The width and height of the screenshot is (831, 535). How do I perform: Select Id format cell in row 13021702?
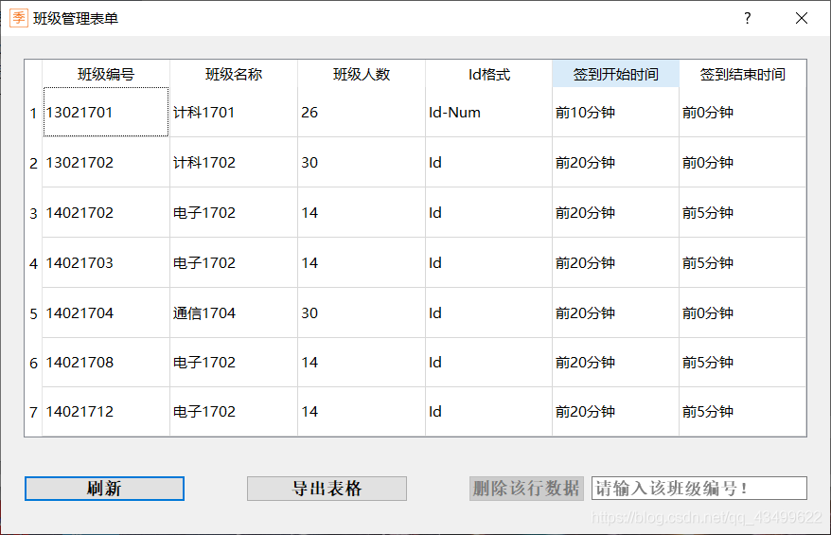[x=488, y=162]
